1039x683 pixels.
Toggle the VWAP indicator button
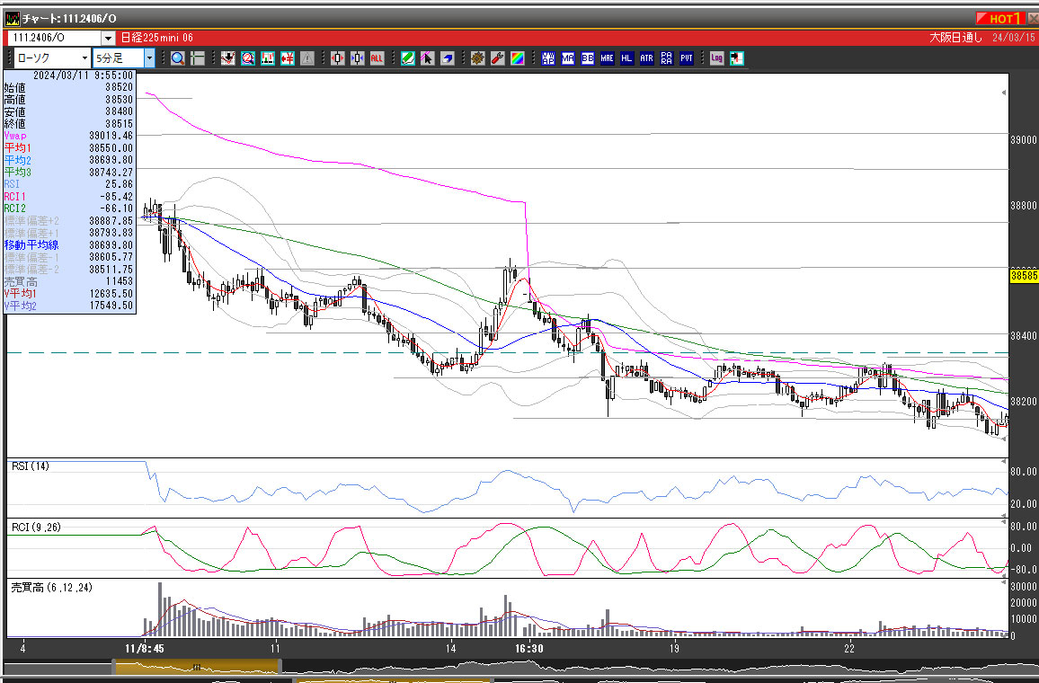pos(548,58)
